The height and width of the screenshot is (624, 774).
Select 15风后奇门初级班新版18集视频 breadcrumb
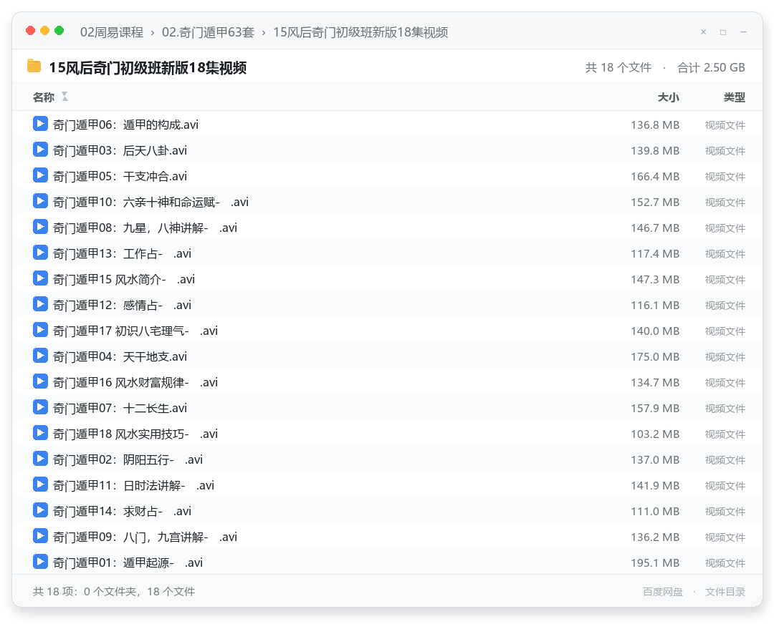coord(360,32)
